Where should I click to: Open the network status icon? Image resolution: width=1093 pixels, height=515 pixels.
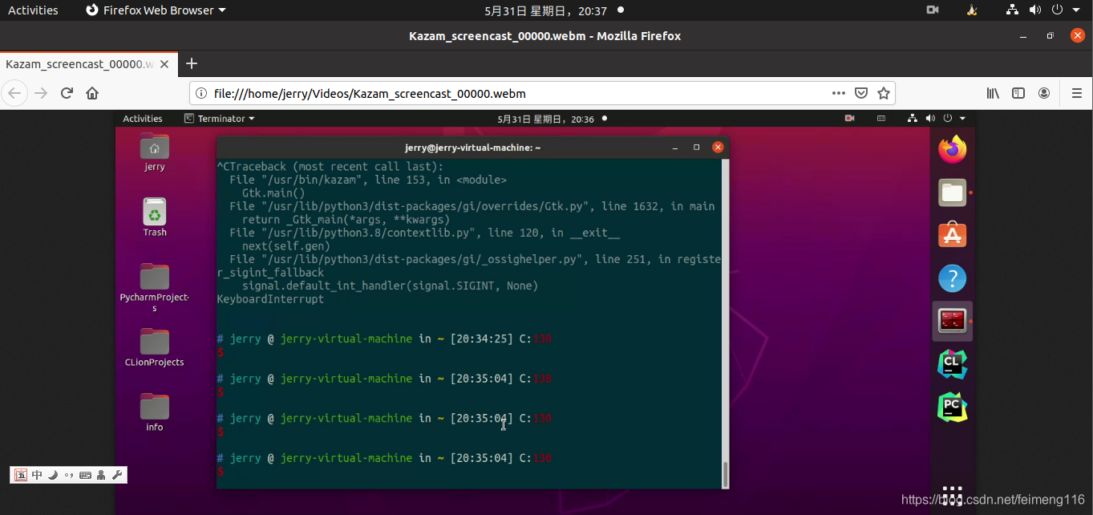pos(1013,10)
